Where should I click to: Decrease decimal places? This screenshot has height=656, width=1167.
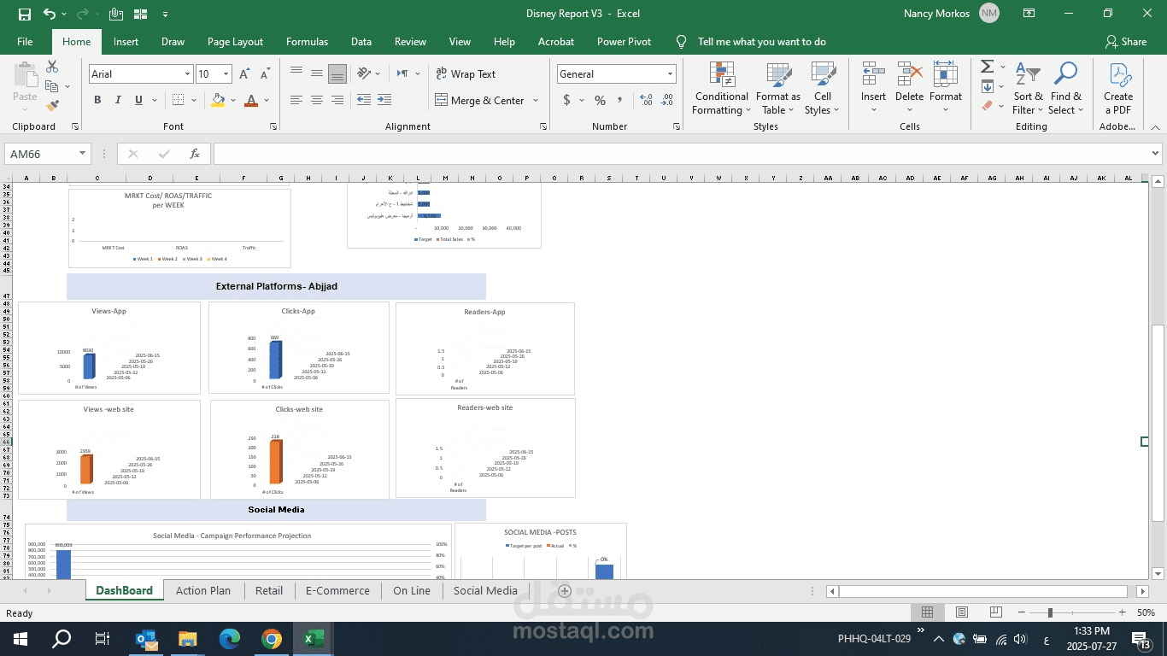[667, 101]
